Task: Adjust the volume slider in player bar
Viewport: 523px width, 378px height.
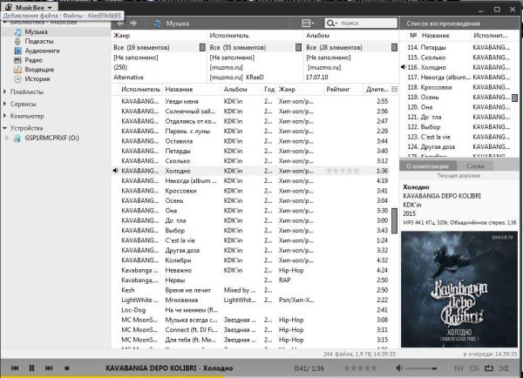Action: point(422,368)
